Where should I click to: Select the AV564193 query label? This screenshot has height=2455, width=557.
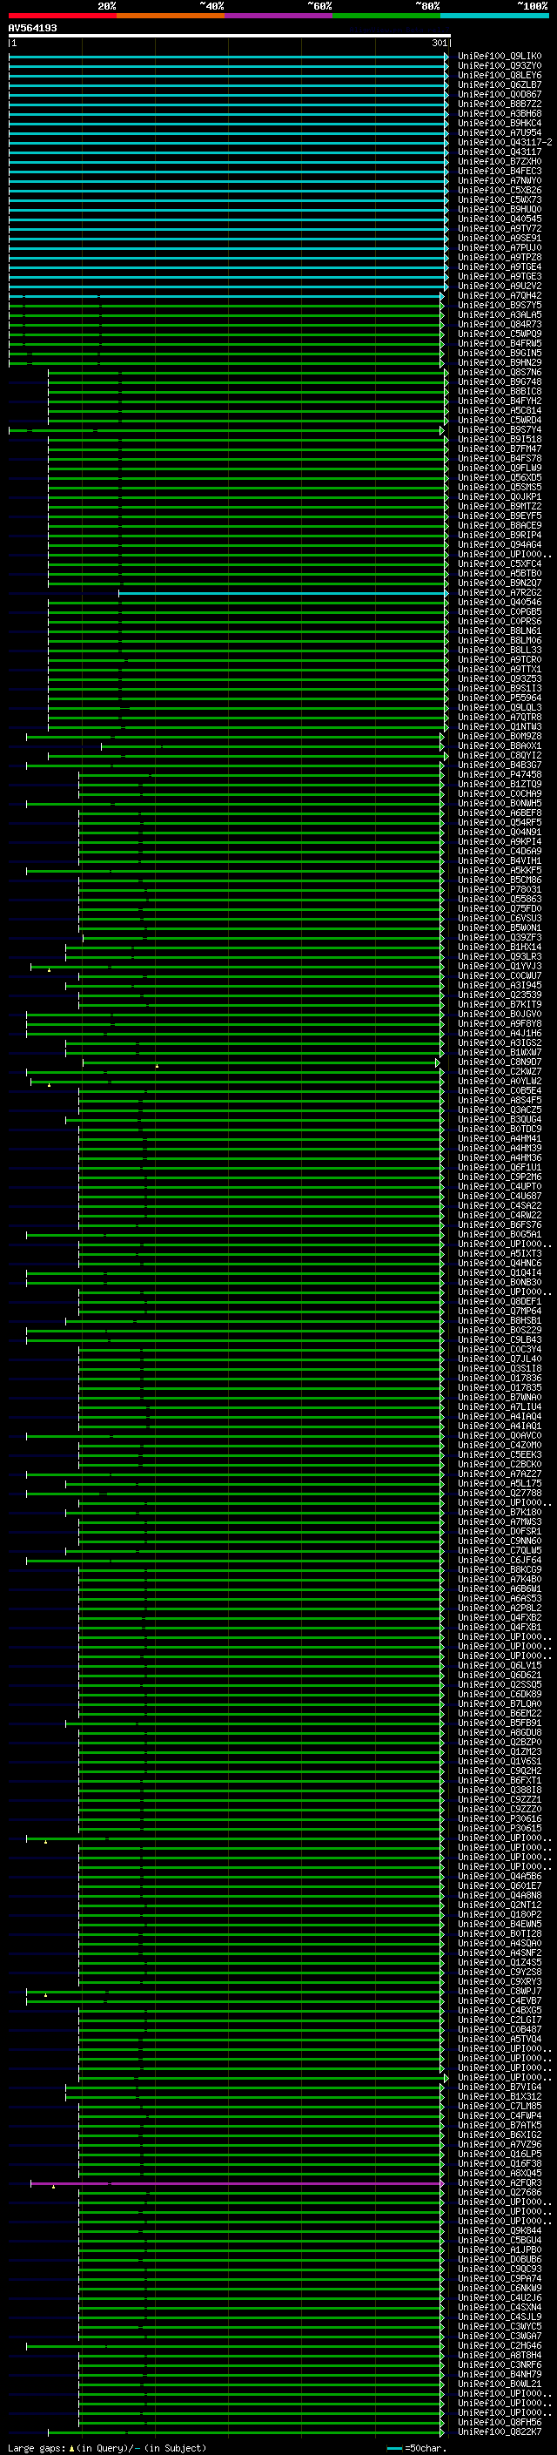[x=32, y=29]
